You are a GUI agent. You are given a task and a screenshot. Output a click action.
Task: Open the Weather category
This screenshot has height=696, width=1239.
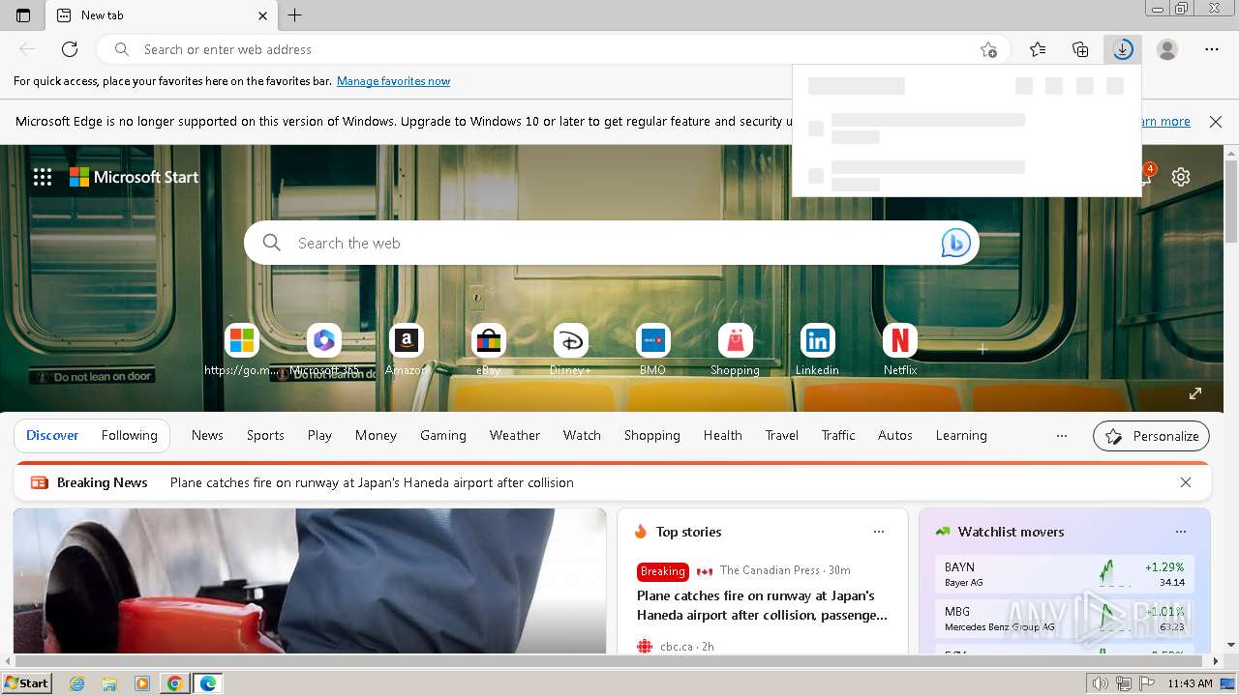[515, 435]
